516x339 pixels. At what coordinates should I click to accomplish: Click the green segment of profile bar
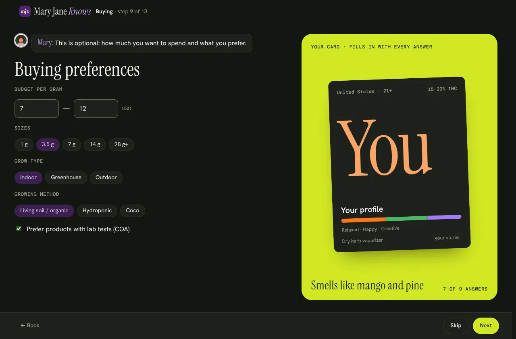pos(406,218)
